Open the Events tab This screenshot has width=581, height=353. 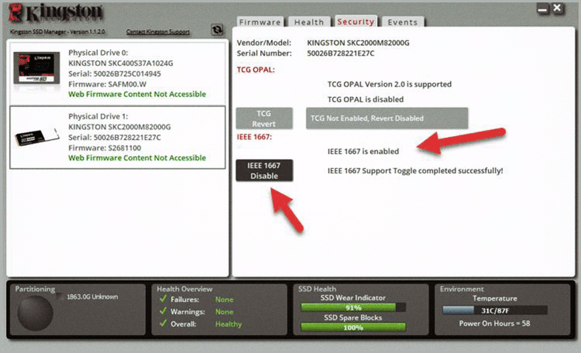click(402, 22)
